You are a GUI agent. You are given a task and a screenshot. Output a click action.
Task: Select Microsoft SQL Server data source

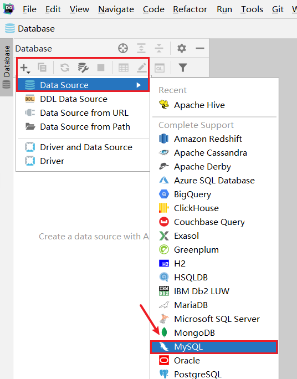pos(214,319)
